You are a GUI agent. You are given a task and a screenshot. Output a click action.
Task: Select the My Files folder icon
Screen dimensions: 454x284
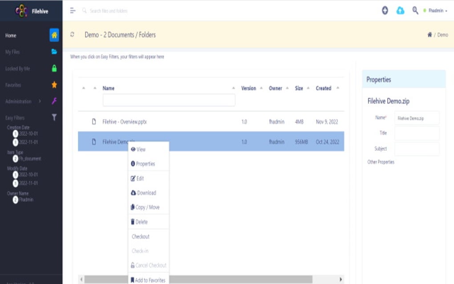(x=53, y=52)
